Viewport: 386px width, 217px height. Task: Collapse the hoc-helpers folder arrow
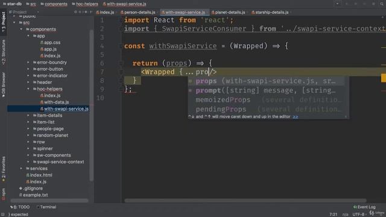[28, 89]
